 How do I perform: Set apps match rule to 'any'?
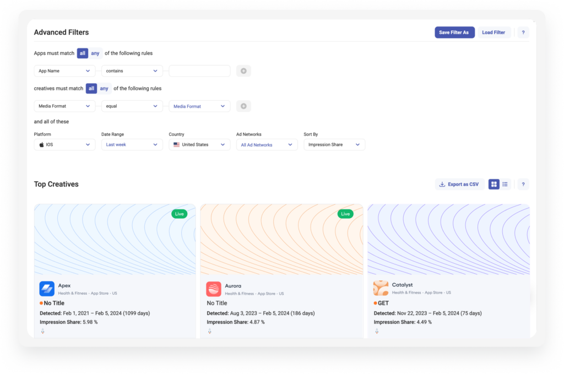[95, 53]
